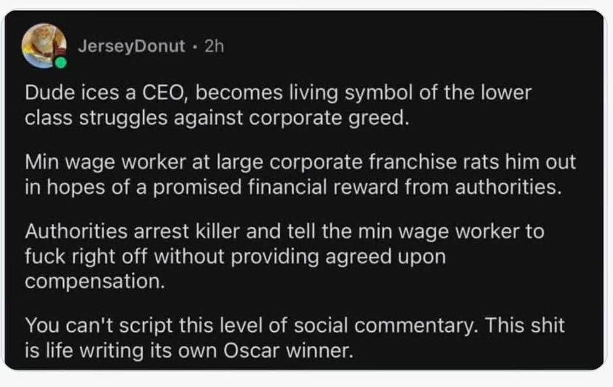Click the 2h timestamp
The image size is (613, 387).
[215, 47]
